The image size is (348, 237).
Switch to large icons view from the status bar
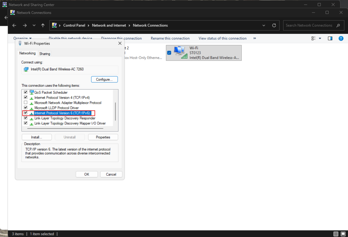[343, 234]
